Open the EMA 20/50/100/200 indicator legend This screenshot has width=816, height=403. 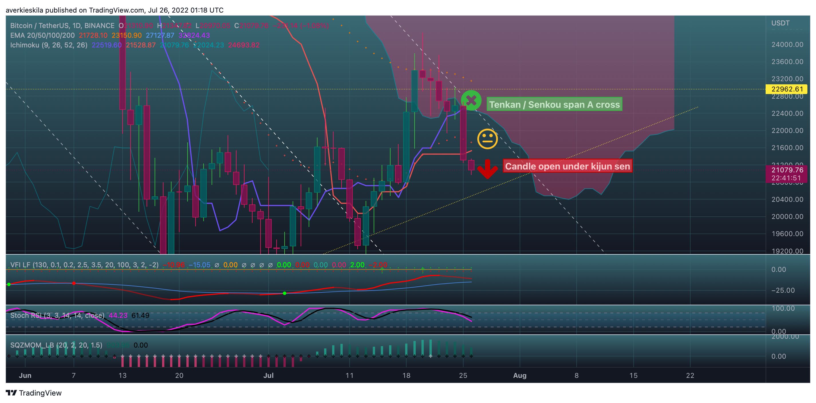click(x=42, y=35)
